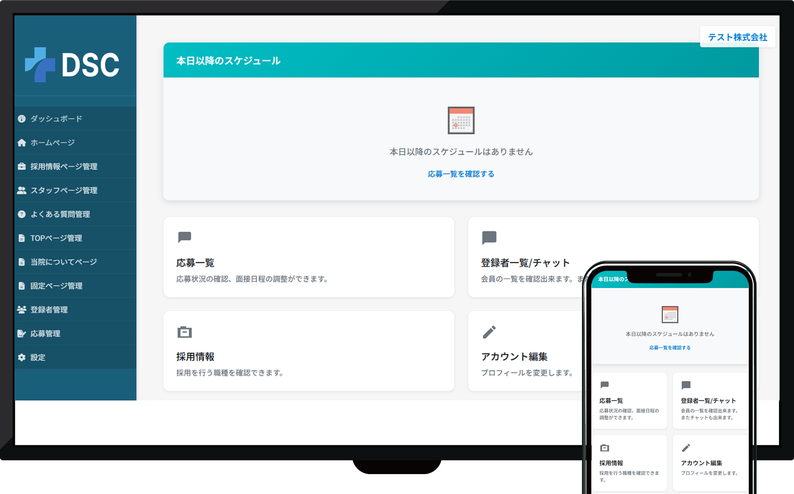The width and height of the screenshot is (794, 494).
Task: Click the dashboard gauge icon in the sidebar
Action: tap(21, 119)
